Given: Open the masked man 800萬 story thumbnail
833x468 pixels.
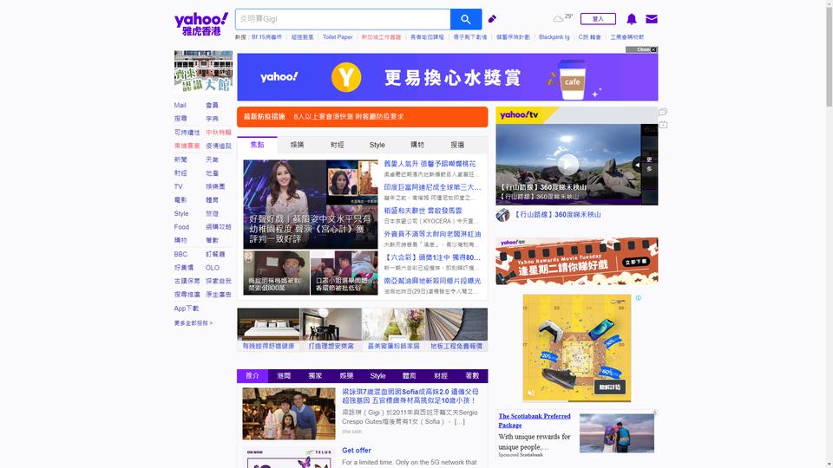Looking at the screenshot, I should (x=276, y=273).
